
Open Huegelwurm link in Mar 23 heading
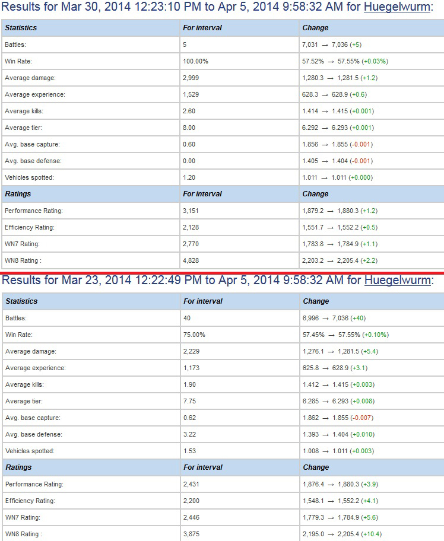(x=398, y=280)
